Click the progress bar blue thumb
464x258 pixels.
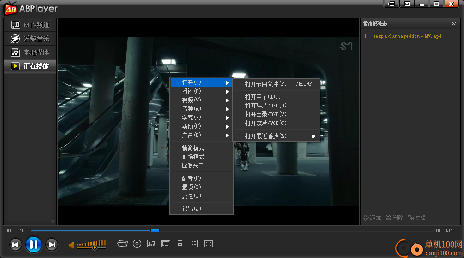(155, 230)
